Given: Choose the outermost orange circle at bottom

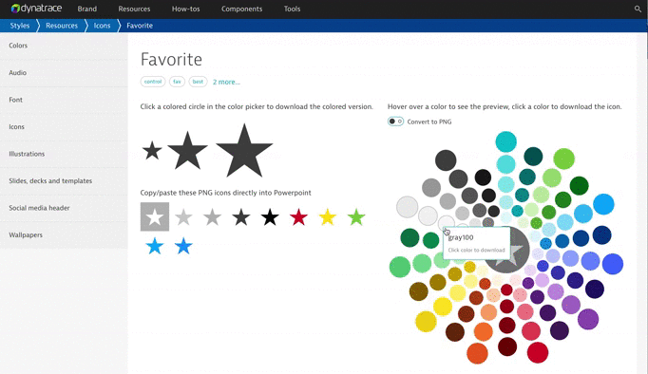Looking at the screenshot, I should coord(477,353).
